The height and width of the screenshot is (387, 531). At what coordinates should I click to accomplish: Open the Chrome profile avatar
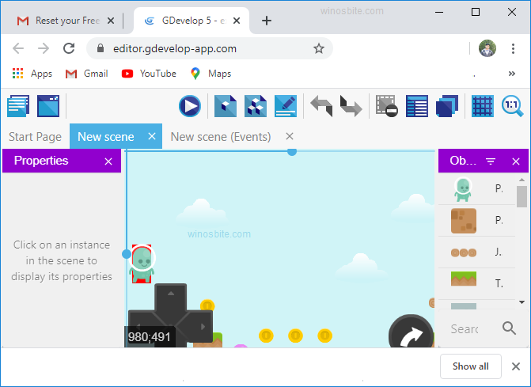click(487, 48)
